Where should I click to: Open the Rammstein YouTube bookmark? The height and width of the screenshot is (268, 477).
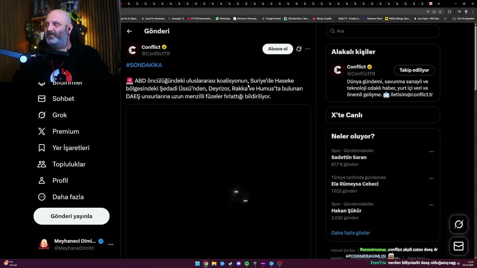[x=200, y=18]
